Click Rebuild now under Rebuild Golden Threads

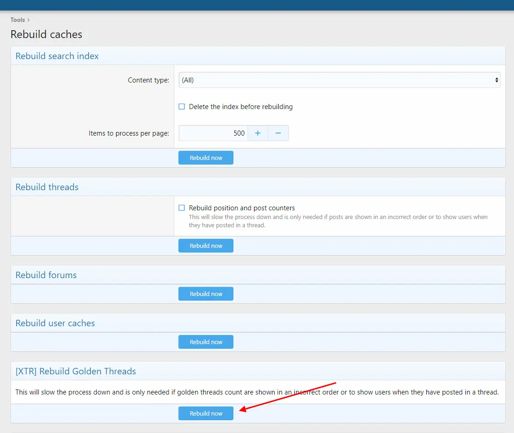click(x=206, y=413)
